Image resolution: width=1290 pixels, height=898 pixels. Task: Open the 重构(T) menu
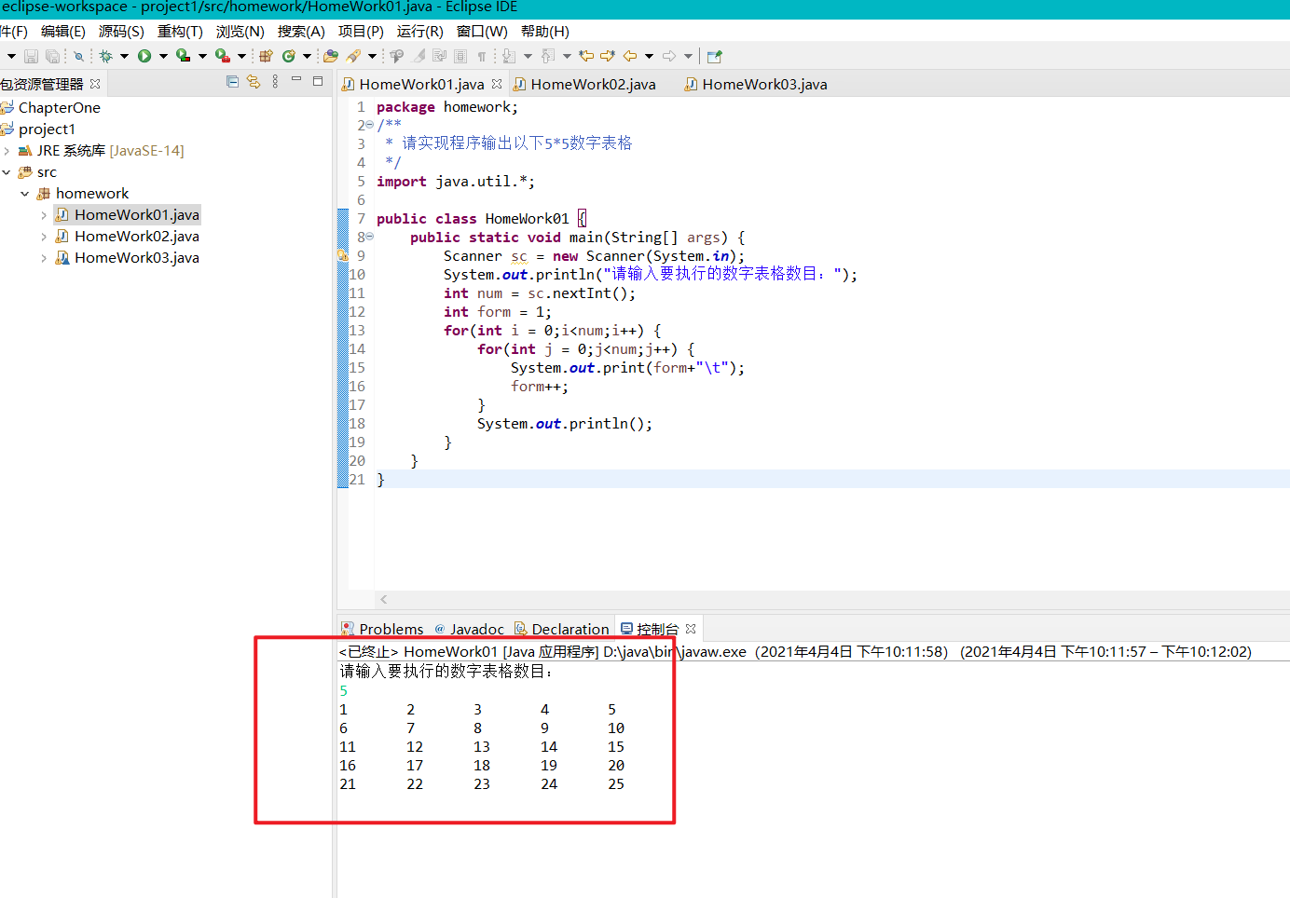(180, 32)
